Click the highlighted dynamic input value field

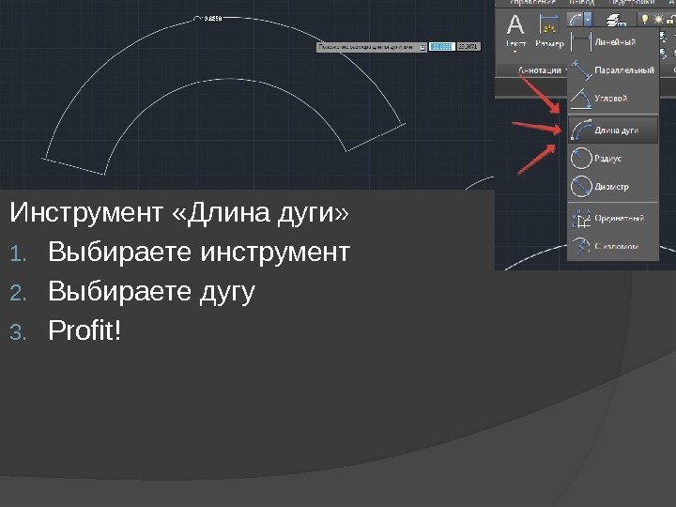(x=441, y=46)
